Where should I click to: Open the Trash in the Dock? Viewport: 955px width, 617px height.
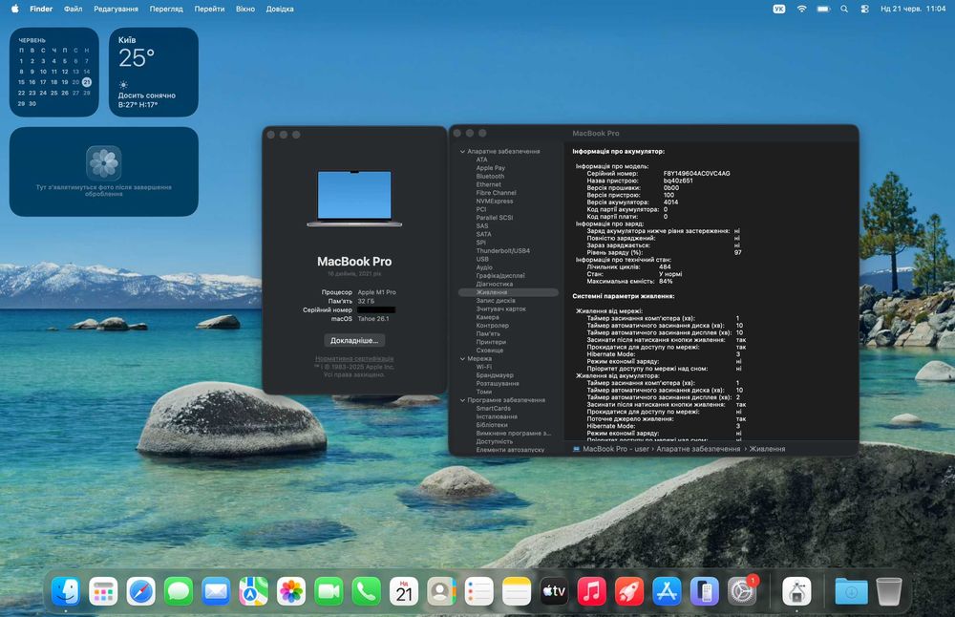click(888, 591)
